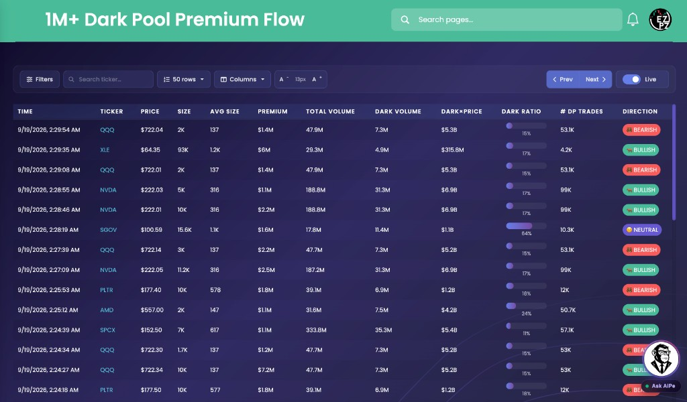Click the table's vertical scrollbar
Image resolution: width=687 pixels, height=402 pixels.
(x=674, y=162)
